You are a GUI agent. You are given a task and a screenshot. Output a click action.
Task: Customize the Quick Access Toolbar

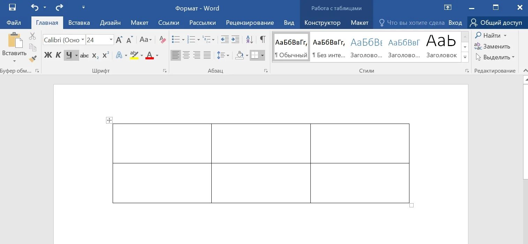(x=83, y=7)
